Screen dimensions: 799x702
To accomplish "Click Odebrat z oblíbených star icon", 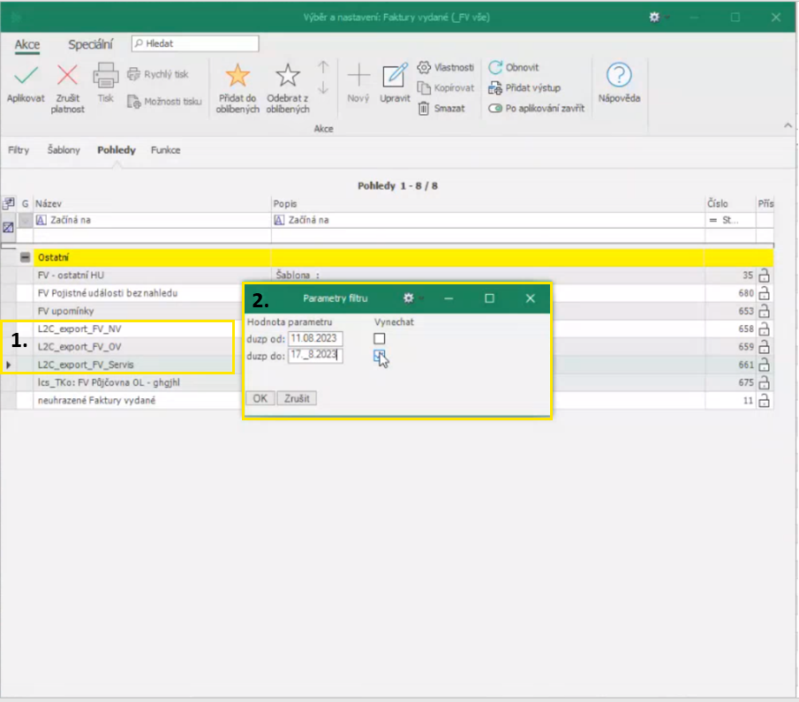I will tap(288, 76).
